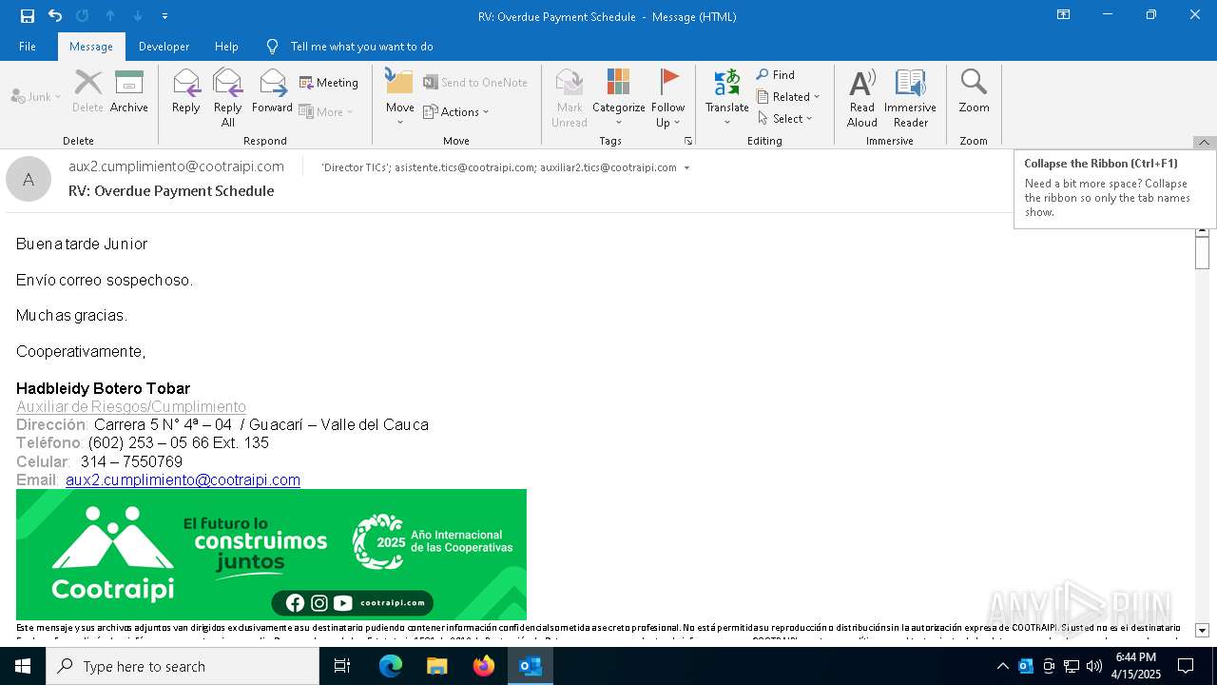Launch Microsoft Edge from the taskbar
The width and height of the screenshot is (1217, 685).
tap(391, 666)
